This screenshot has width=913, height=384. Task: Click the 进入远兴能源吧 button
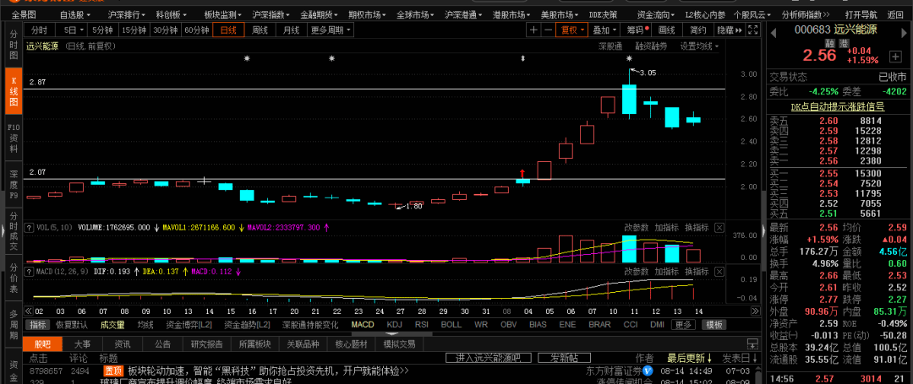coord(489,357)
